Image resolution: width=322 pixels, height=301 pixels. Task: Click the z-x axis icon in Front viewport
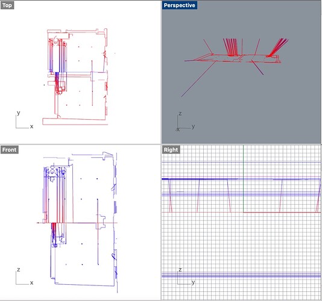click(24, 276)
